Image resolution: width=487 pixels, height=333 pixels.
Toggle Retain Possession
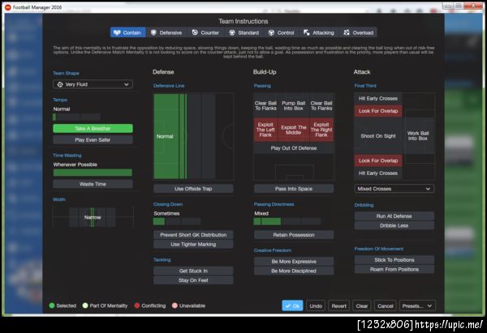pyautogui.click(x=294, y=235)
